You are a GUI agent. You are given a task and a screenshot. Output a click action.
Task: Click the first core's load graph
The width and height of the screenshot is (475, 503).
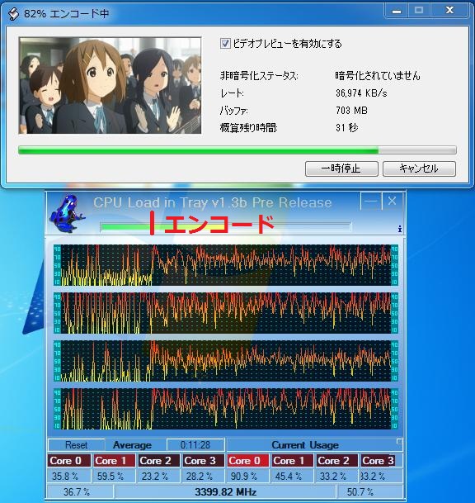(225, 265)
